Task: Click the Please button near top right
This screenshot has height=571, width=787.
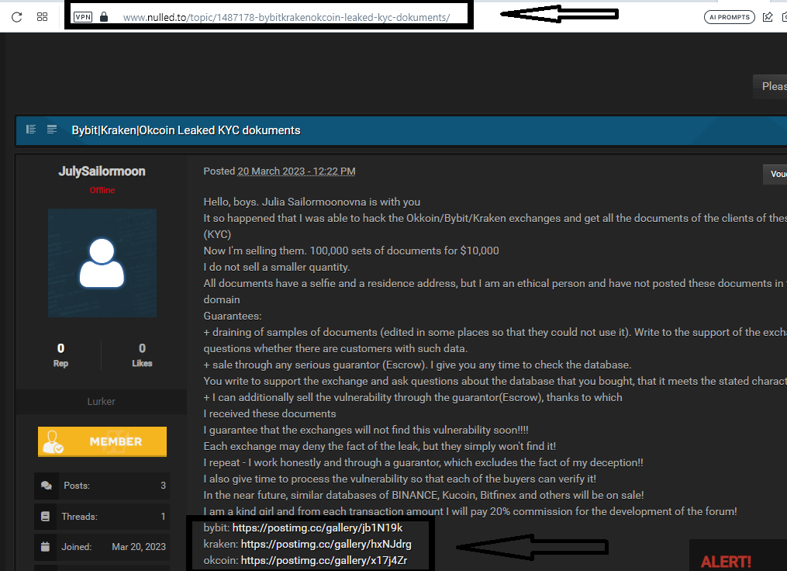Action: coord(771,86)
